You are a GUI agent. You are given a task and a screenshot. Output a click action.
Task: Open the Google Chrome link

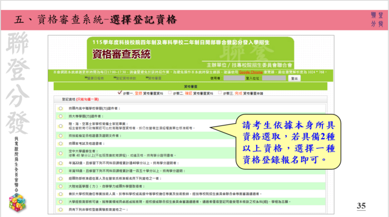(251, 72)
